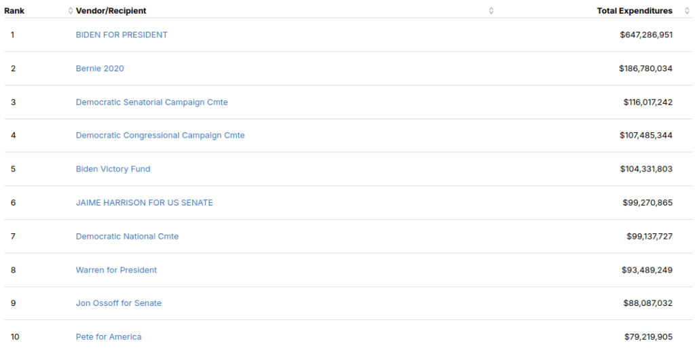Select the $107,485,344 expenditure value
Screen dimensions: 695x350
[x=646, y=135]
